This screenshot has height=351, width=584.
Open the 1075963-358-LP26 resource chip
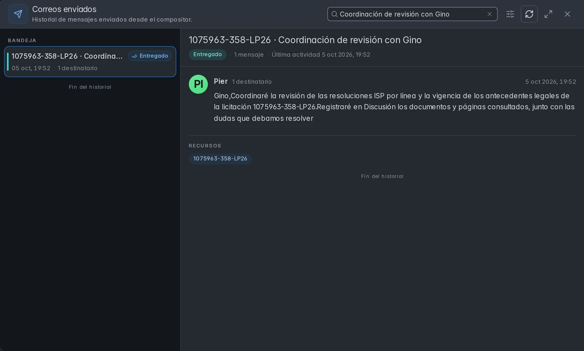pyautogui.click(x=220, y=158)
